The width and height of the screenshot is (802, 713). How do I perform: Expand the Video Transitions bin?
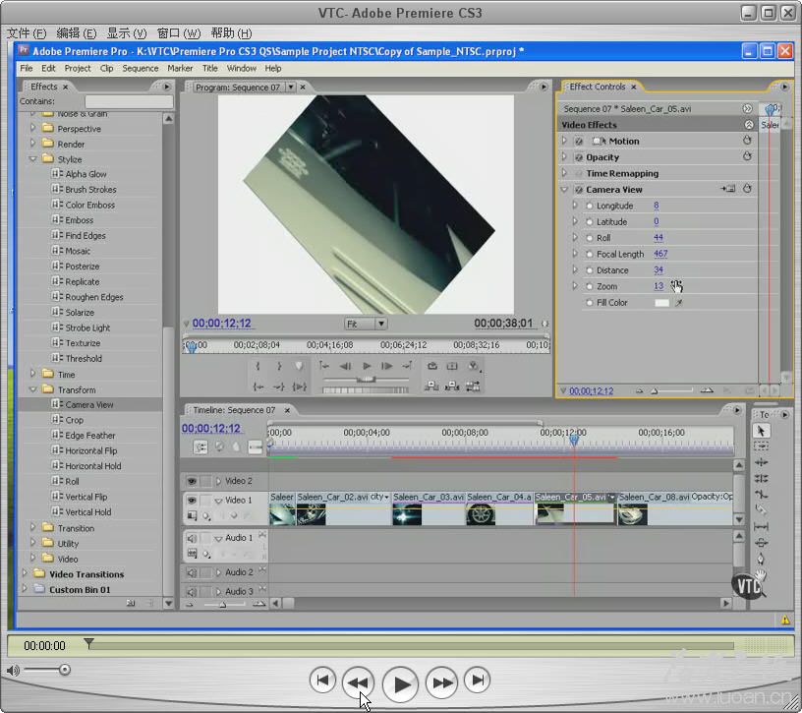(x=24, y=573)
